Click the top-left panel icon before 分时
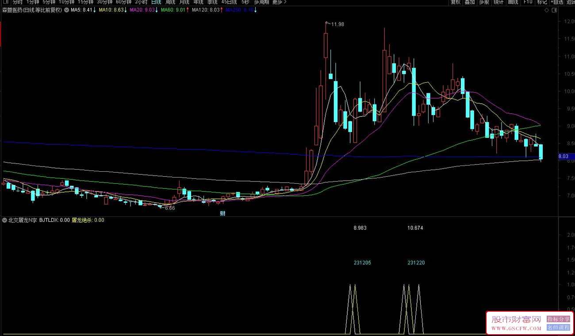The height and width of the screenshot is (336, 575). tap(5, 2)
